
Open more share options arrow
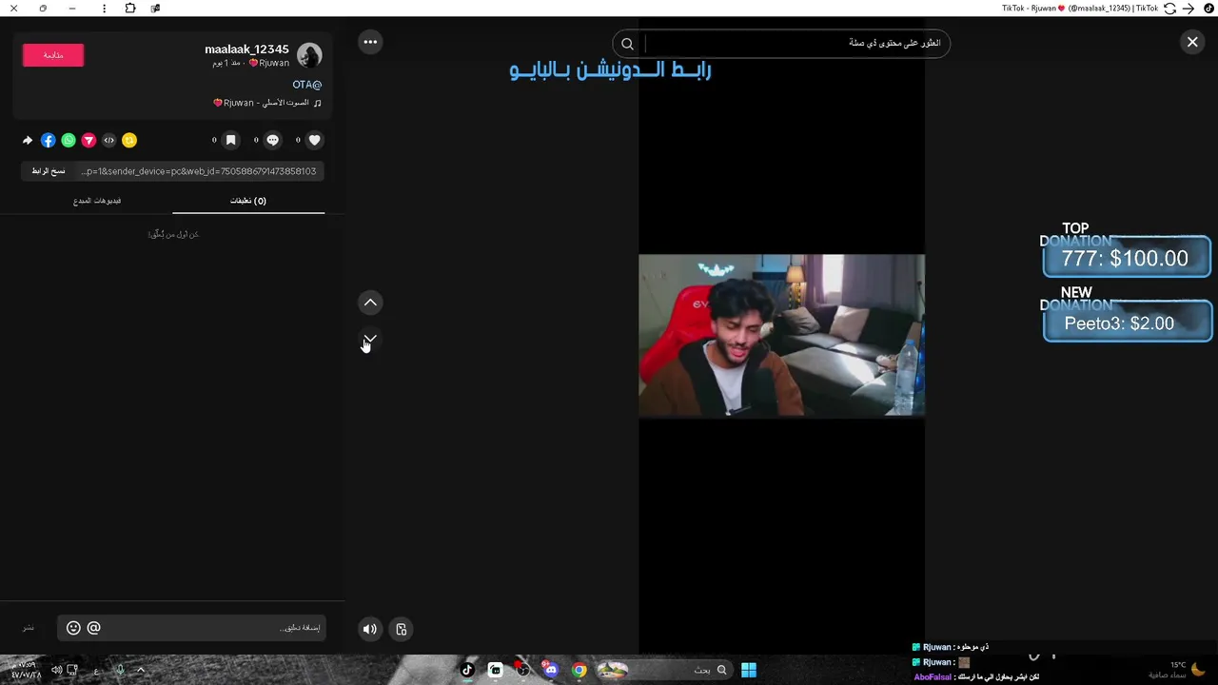tap(28, 140)
